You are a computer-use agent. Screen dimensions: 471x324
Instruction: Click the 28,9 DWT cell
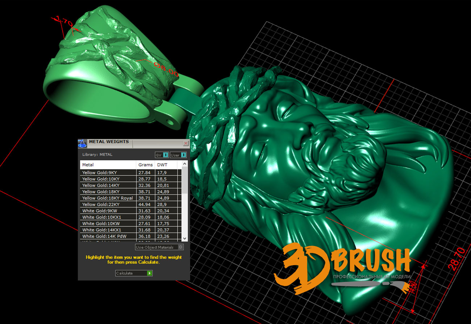[x=166, y=204]
